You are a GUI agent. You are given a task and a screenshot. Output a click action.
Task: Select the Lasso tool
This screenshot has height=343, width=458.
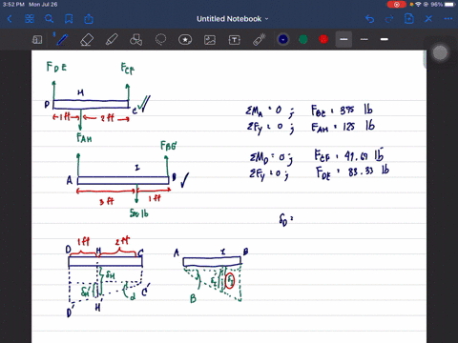point(160,40)
